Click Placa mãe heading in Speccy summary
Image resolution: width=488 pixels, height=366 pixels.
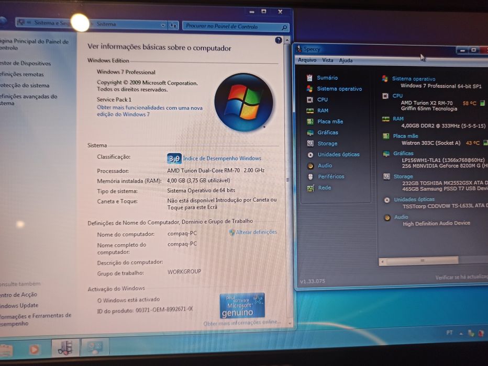405,136
